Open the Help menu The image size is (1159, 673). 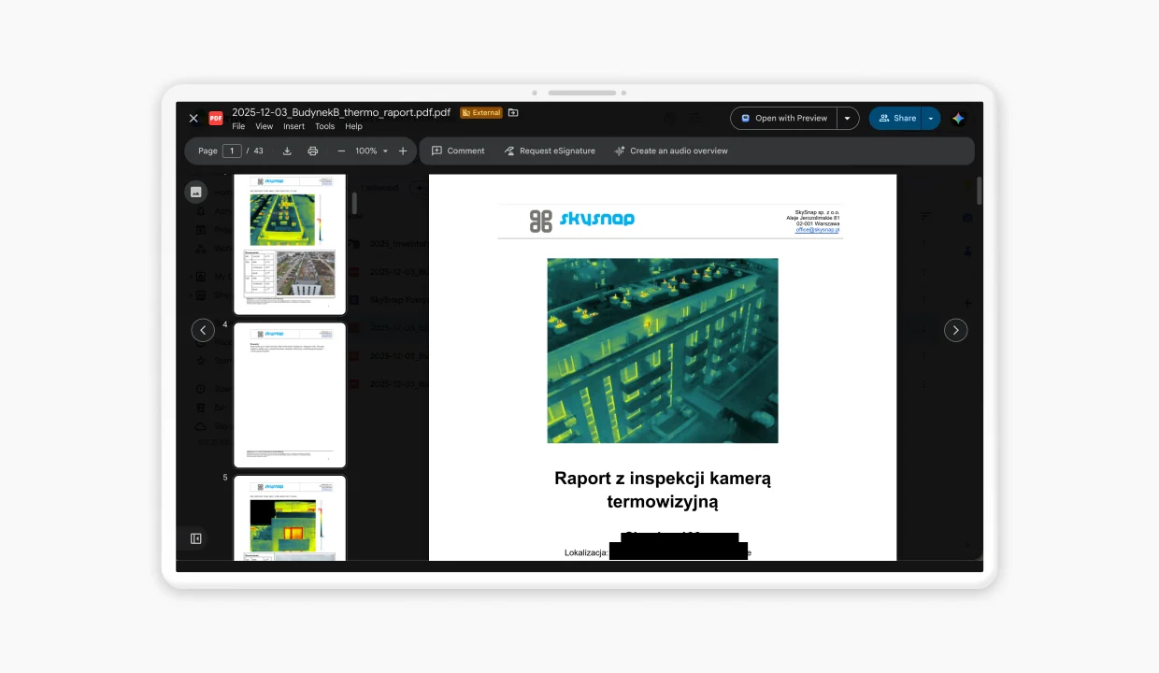pyautogui.click(x=353, y=126)
